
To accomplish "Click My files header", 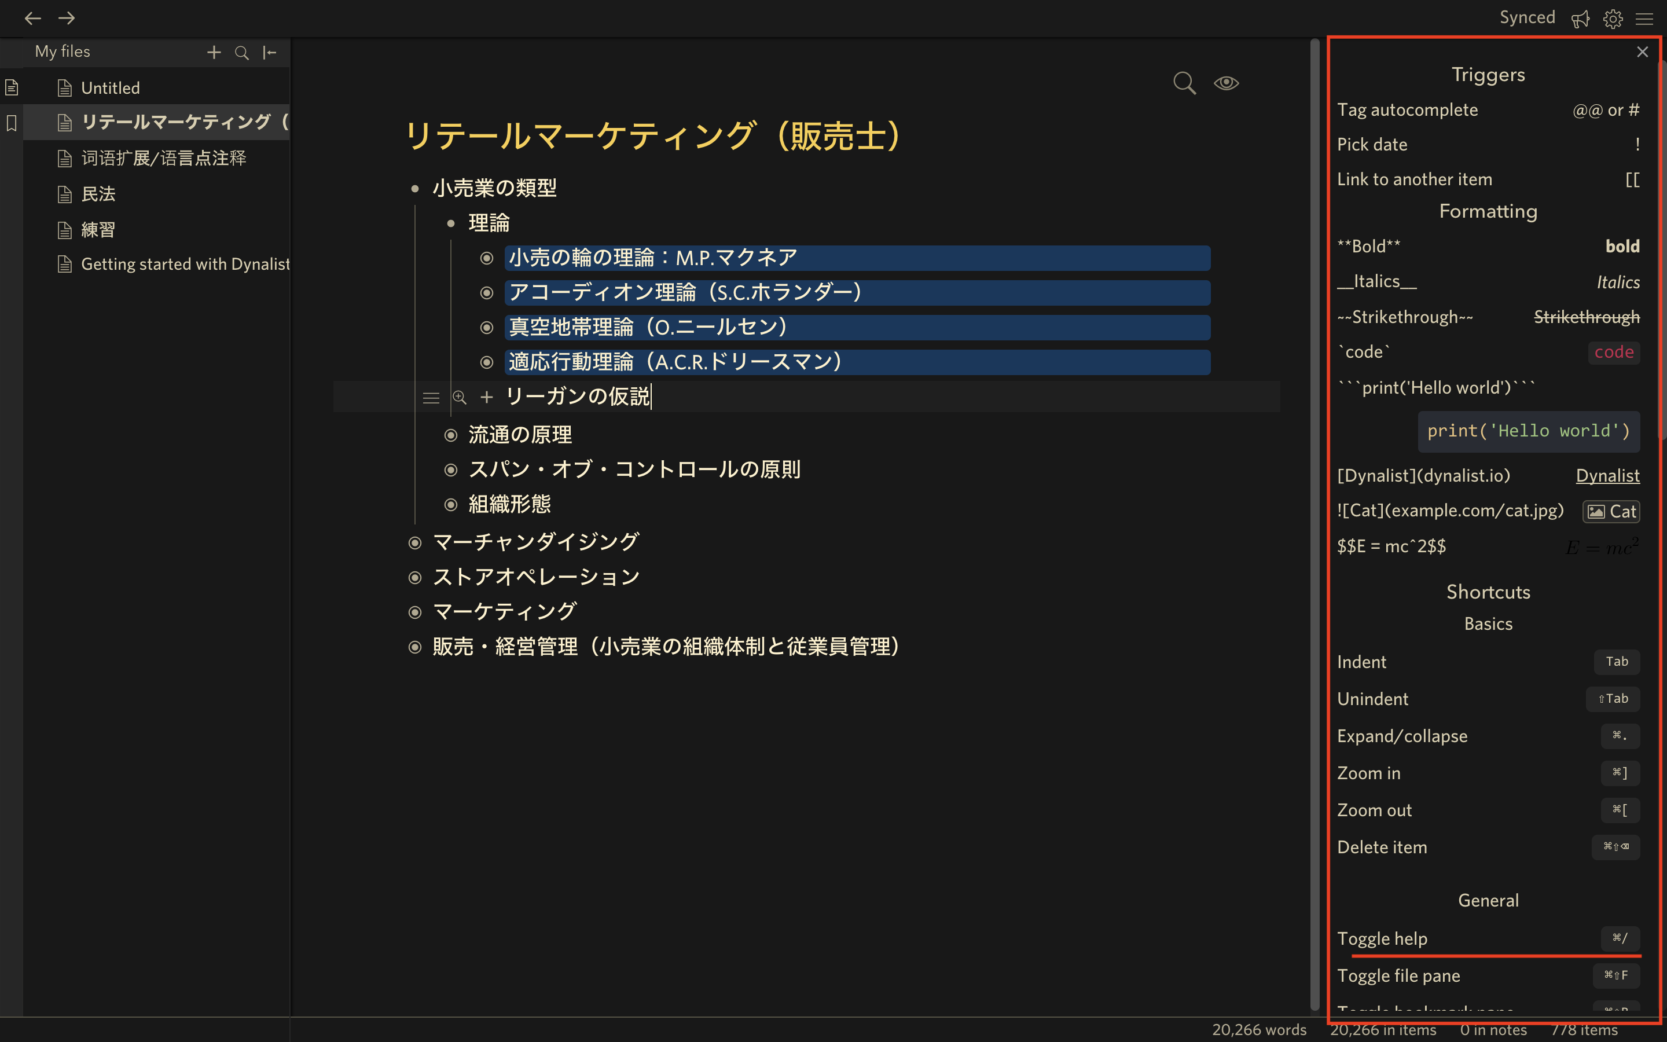I will click(63, 52).
